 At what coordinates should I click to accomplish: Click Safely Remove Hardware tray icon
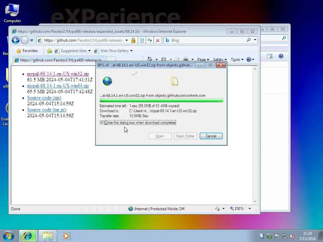269,236
